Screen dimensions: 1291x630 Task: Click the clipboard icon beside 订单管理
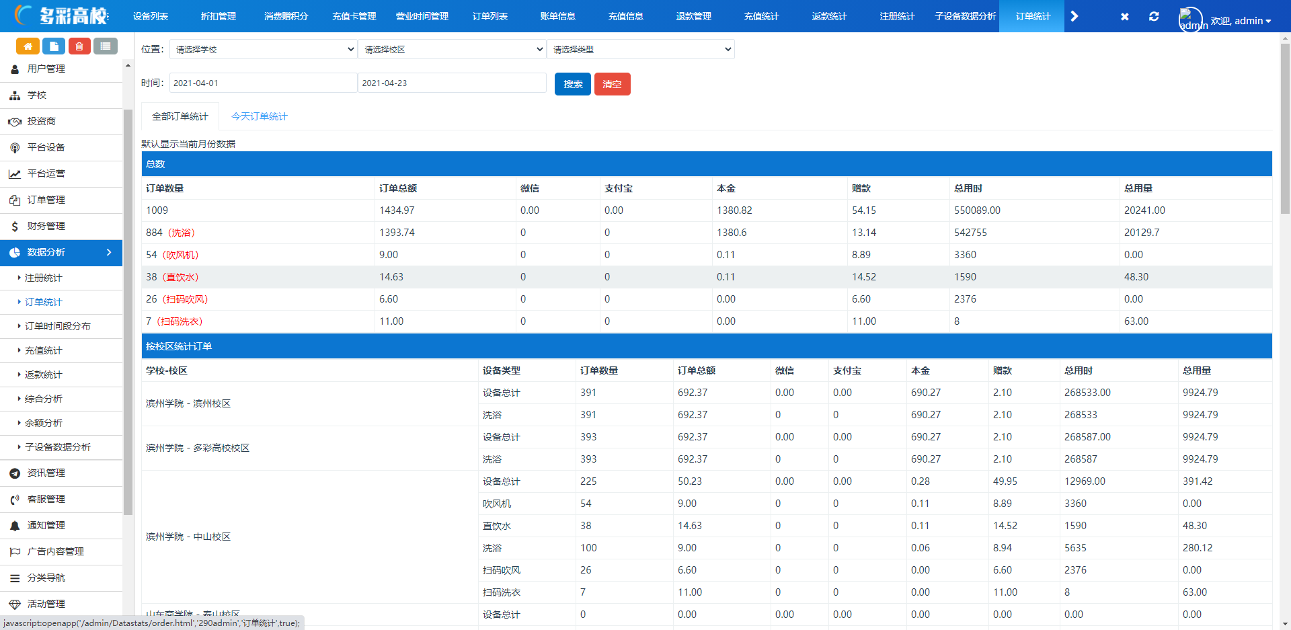click(x=15, y=200)
